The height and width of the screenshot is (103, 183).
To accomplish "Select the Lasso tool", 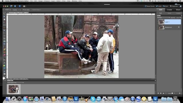I will (5, 27).
